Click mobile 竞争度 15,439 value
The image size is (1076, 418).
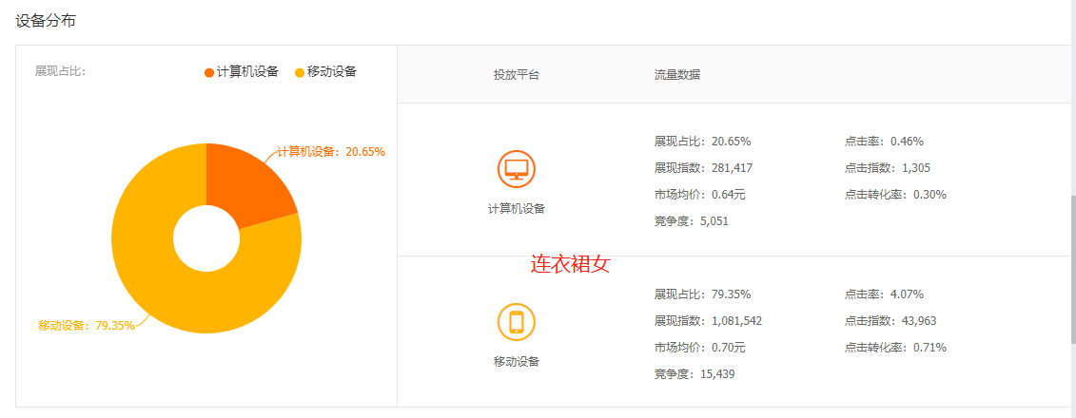click(x=716, y=374)
